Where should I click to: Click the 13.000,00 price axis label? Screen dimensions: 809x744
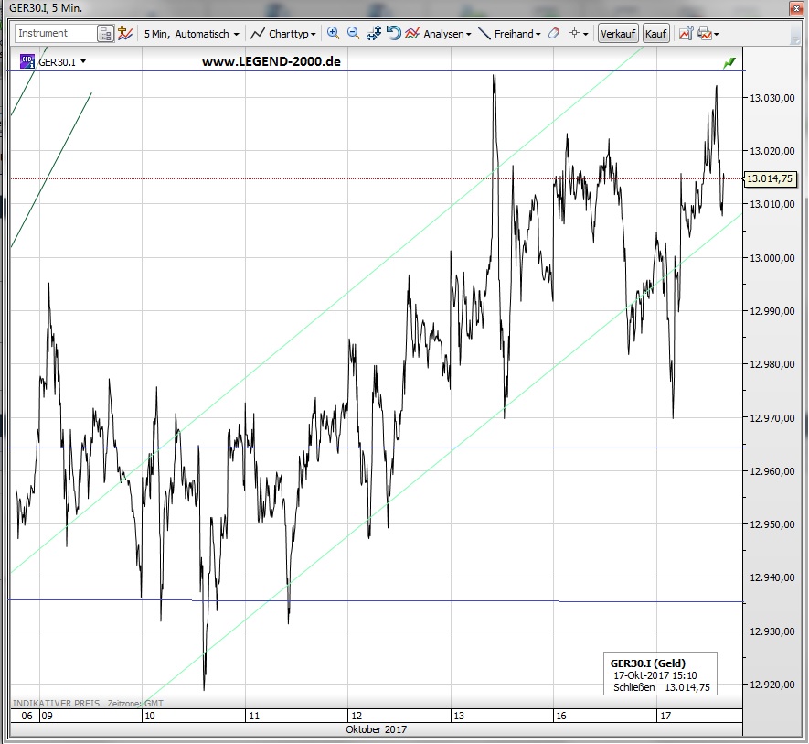(x=772, y=258)
